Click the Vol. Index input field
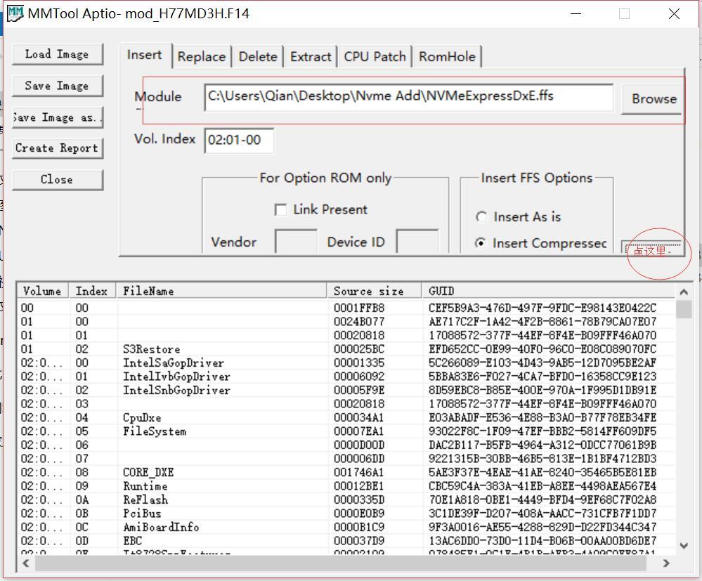 239,141
